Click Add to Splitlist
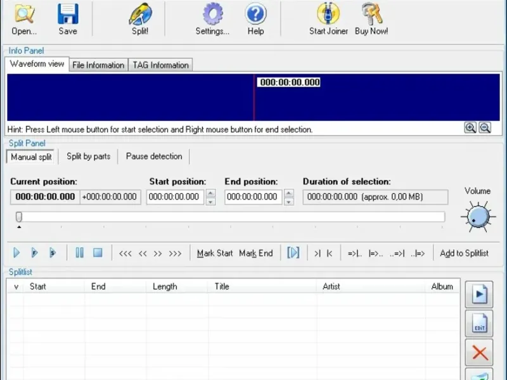Image resolution: width=507 pixels, height=380 pixels. pos(464,253)
